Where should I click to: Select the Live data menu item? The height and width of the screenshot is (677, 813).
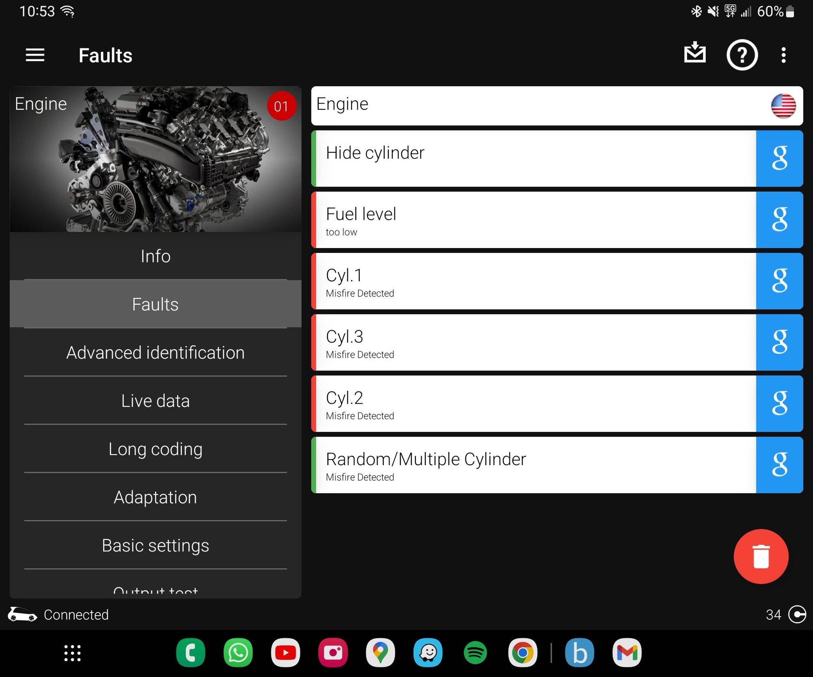(155, 401)
